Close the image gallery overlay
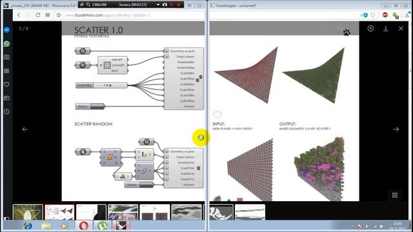The width and height of the screenshot is (413, 232). click(401, 28)
